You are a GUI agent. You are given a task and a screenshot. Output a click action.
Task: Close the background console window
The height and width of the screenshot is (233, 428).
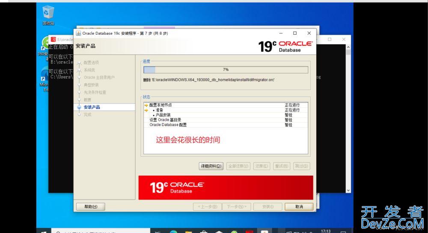tap(344, 39)
